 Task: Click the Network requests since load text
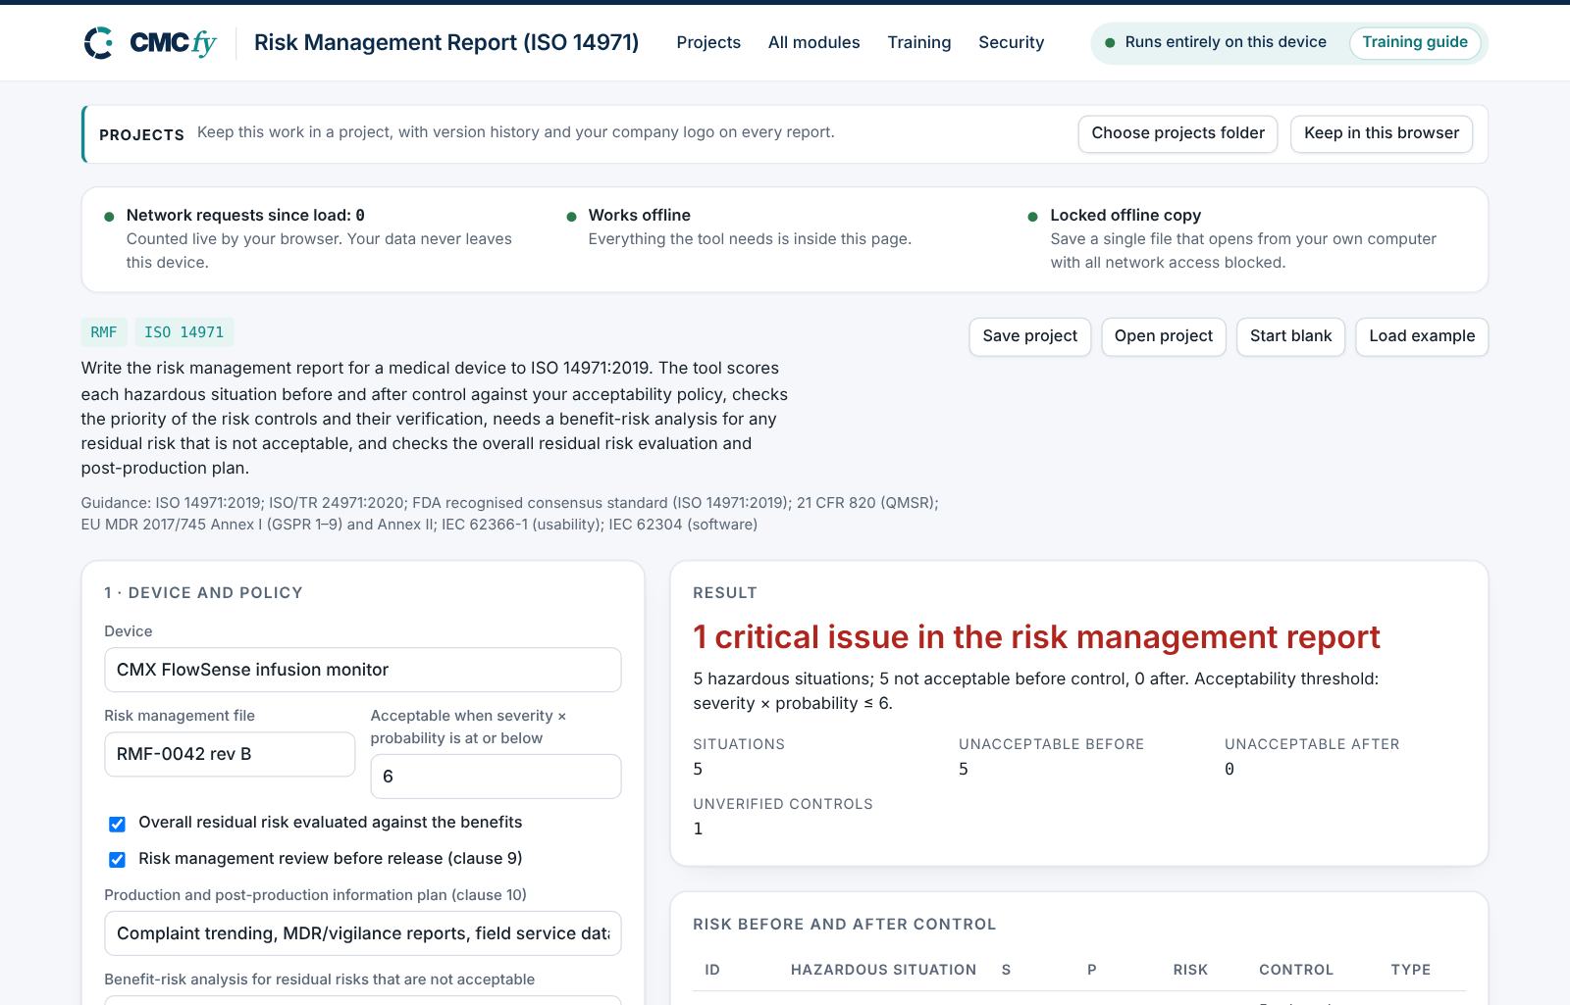coord(245,215)
